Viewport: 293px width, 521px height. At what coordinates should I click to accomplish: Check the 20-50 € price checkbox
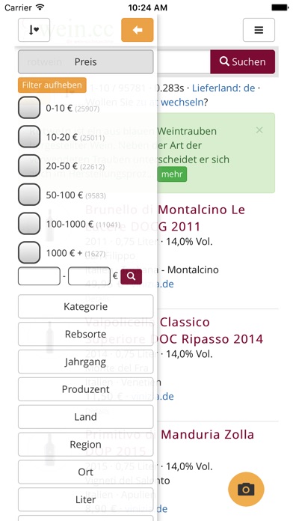[29, 165]
